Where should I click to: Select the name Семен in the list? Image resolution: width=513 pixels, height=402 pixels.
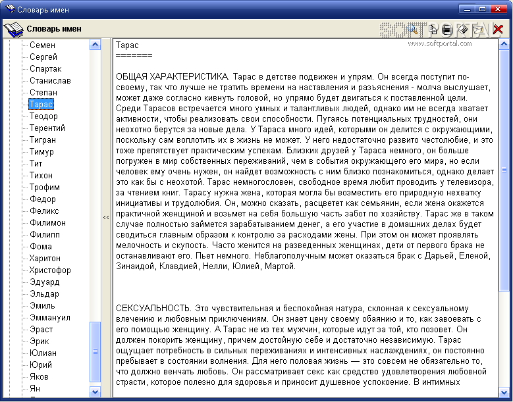pyautogui.click(x=42, y=45)
